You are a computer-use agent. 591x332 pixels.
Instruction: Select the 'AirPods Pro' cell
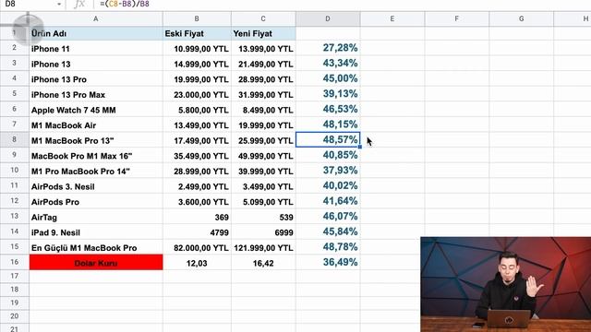(96, 202)
